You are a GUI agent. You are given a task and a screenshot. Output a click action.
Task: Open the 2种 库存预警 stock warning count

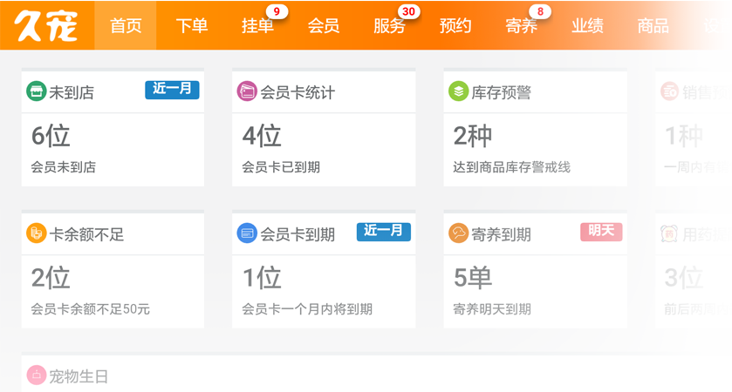472,136
